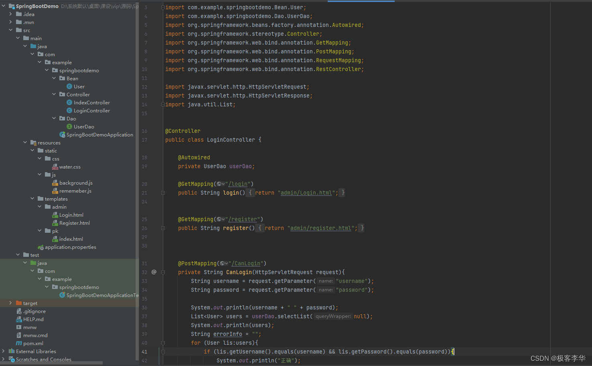Collapse the src folder
This screenshot has width=592, height=366.
11,30
